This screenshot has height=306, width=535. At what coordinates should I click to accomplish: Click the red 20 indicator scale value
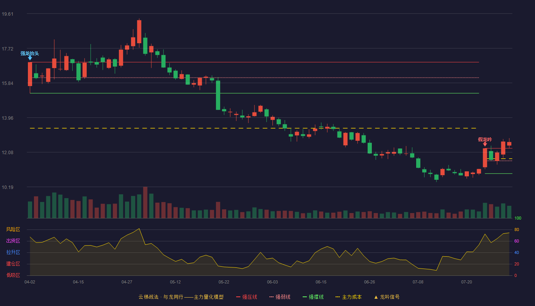point(517,264)
